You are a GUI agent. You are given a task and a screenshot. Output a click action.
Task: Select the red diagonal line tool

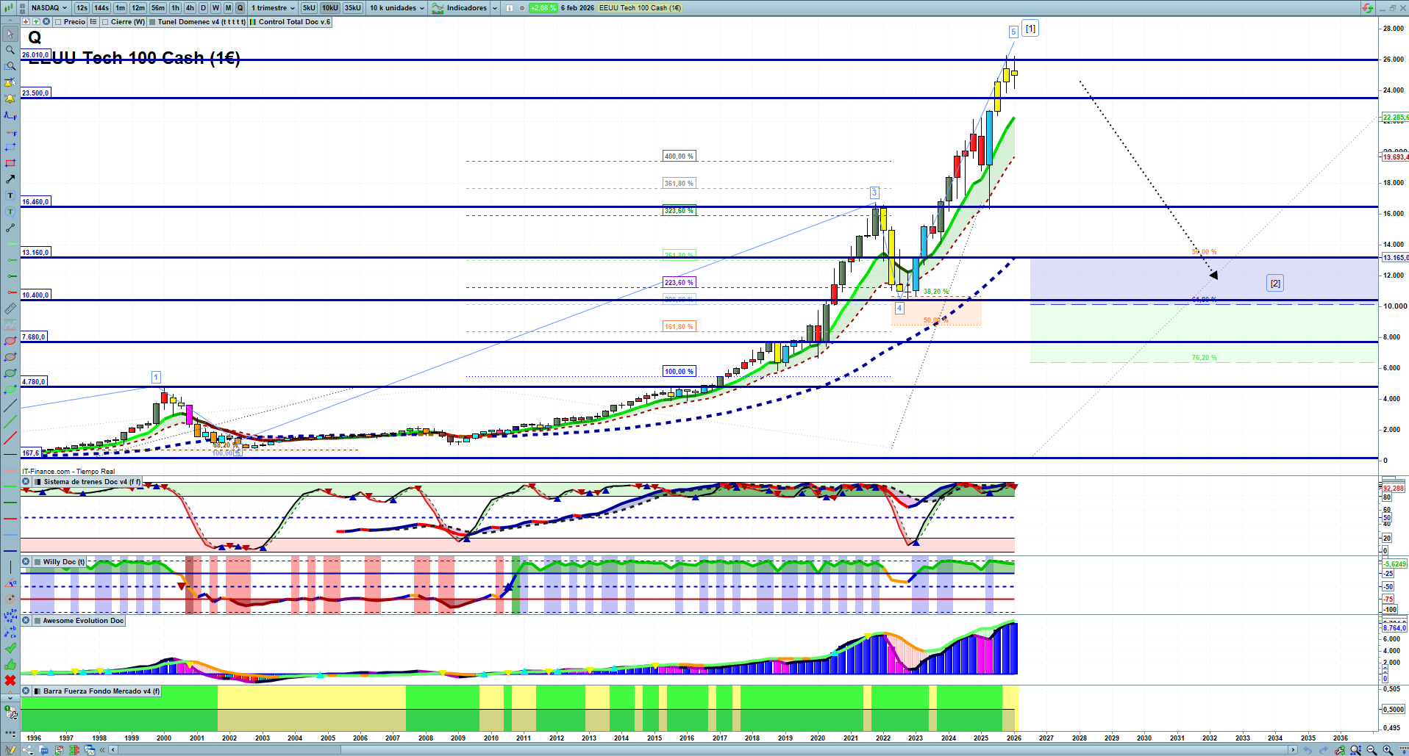(x=10, y=438)
